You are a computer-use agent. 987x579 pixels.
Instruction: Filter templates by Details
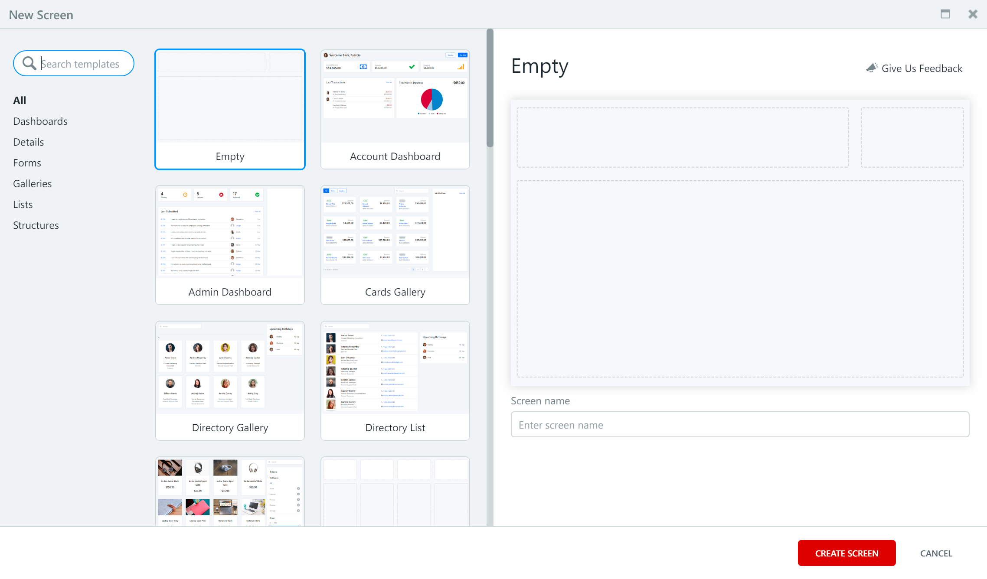[x=29, y=142]
